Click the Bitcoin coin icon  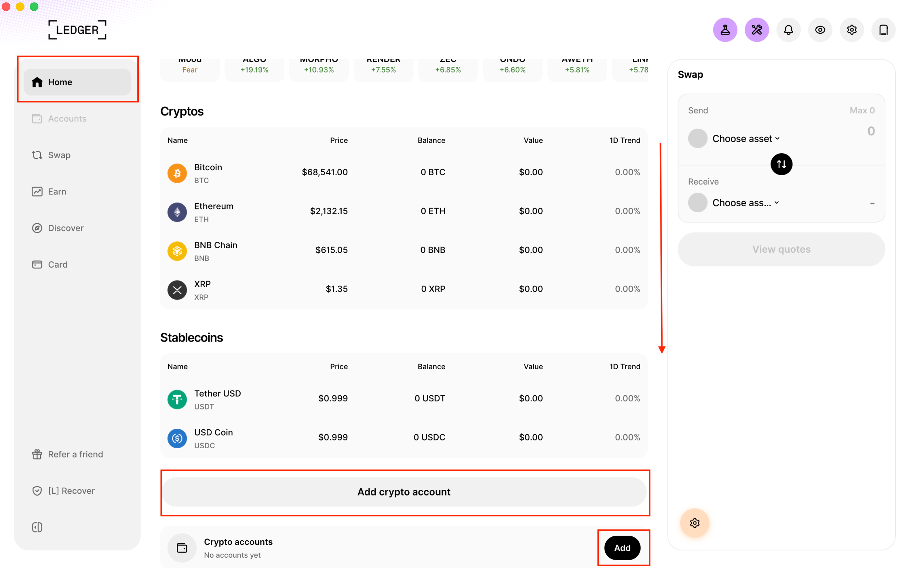click(x=177, y=173)
